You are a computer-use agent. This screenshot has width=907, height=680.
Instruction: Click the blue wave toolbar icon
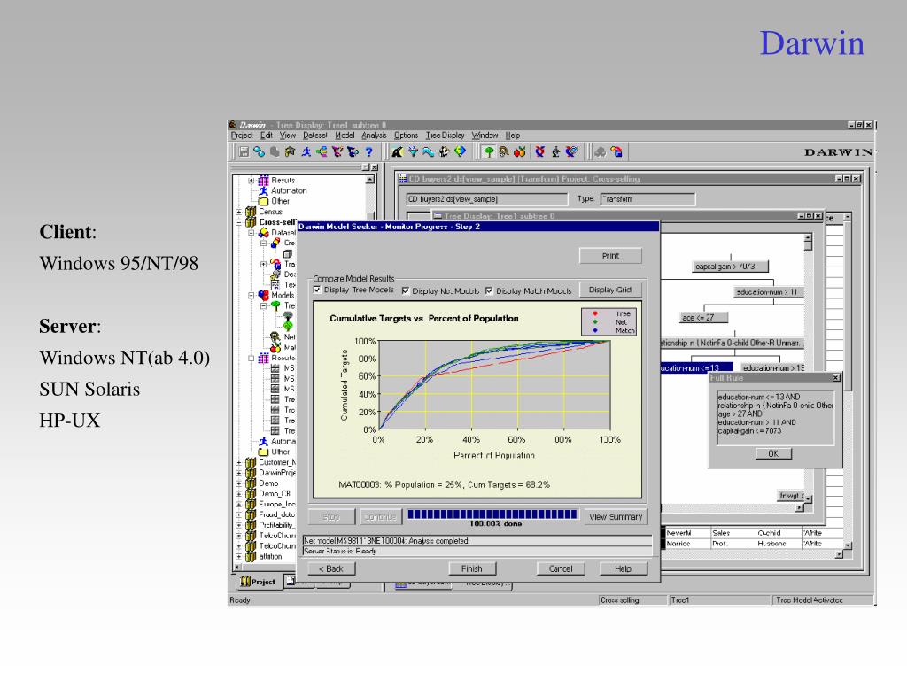(428, 151)
